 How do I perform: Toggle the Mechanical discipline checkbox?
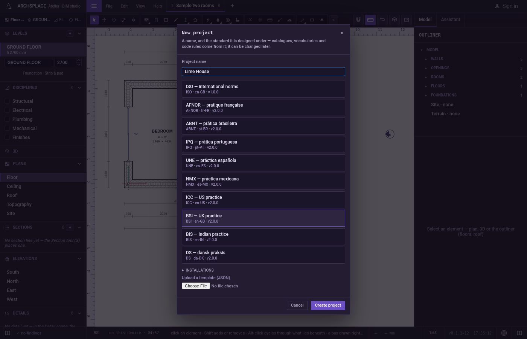pos(7,128)
